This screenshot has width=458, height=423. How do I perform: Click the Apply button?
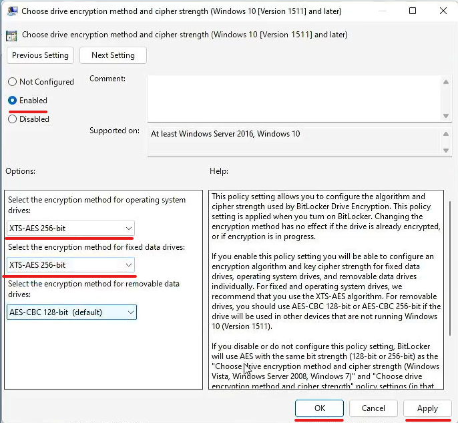tap(427, 408)
